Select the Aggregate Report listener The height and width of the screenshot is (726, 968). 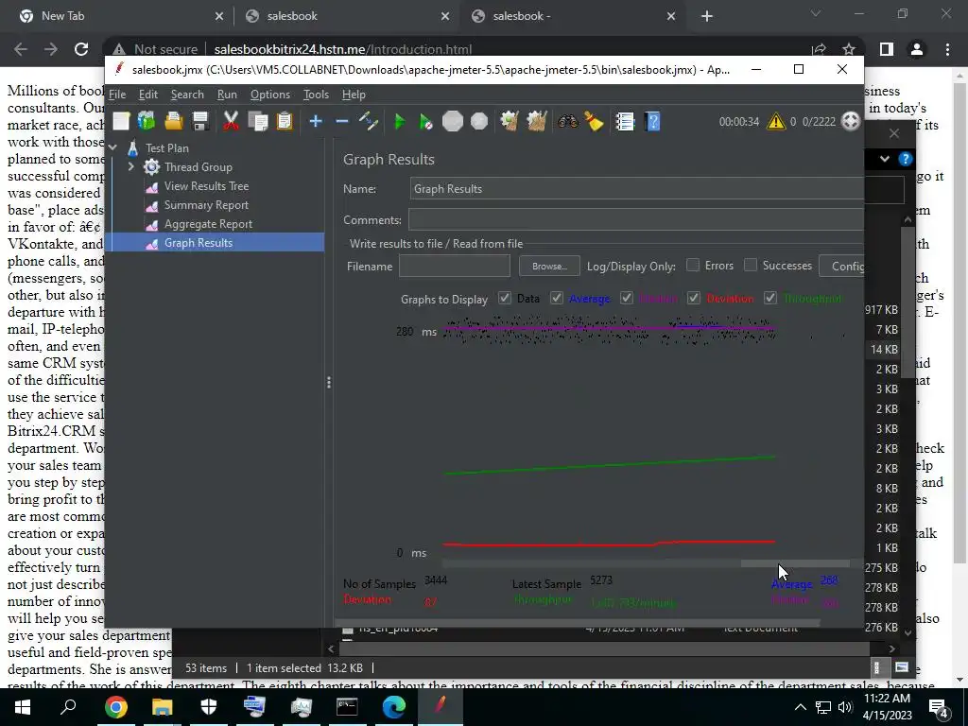coord(208,224)
